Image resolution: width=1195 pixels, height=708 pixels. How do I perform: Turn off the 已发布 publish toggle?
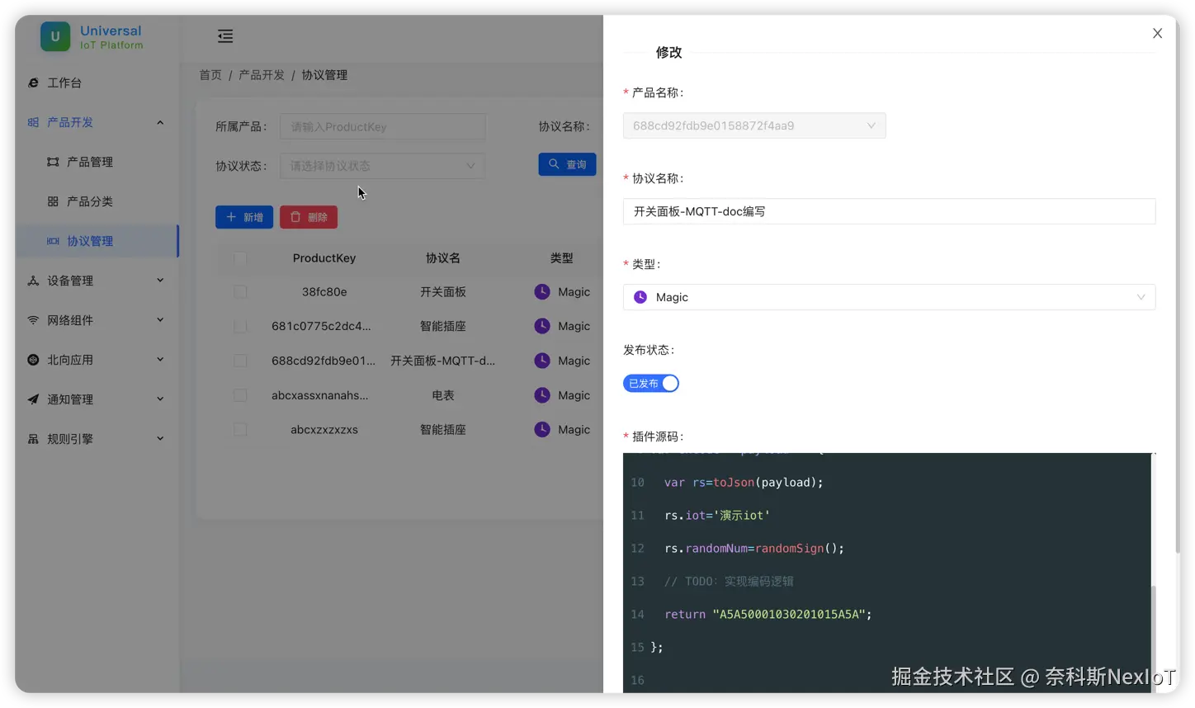(651, 383)
